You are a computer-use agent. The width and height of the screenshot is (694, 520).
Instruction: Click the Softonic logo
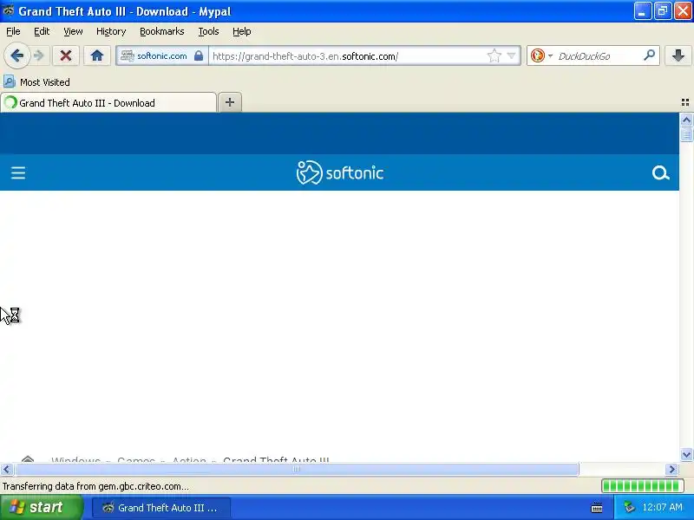339,172
